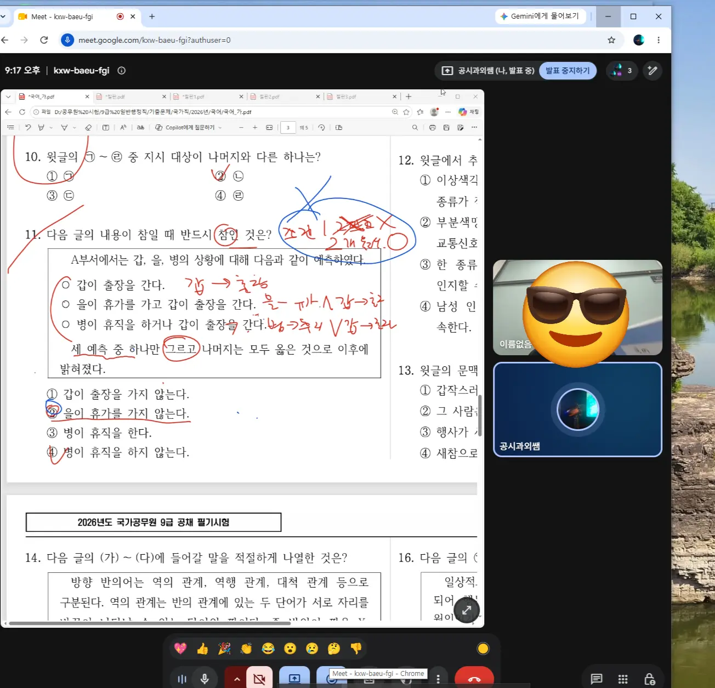Open the Meet activities grid

pos(623,679)
